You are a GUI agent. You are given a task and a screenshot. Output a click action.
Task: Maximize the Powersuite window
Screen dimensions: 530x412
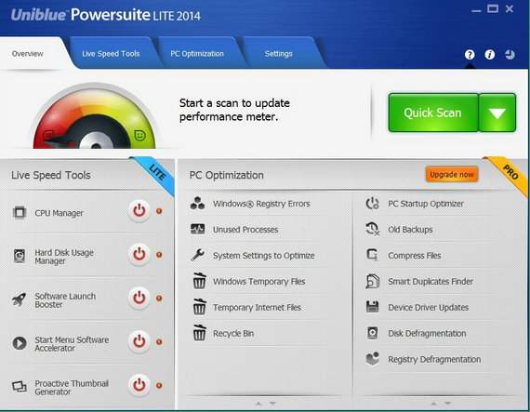493,8
